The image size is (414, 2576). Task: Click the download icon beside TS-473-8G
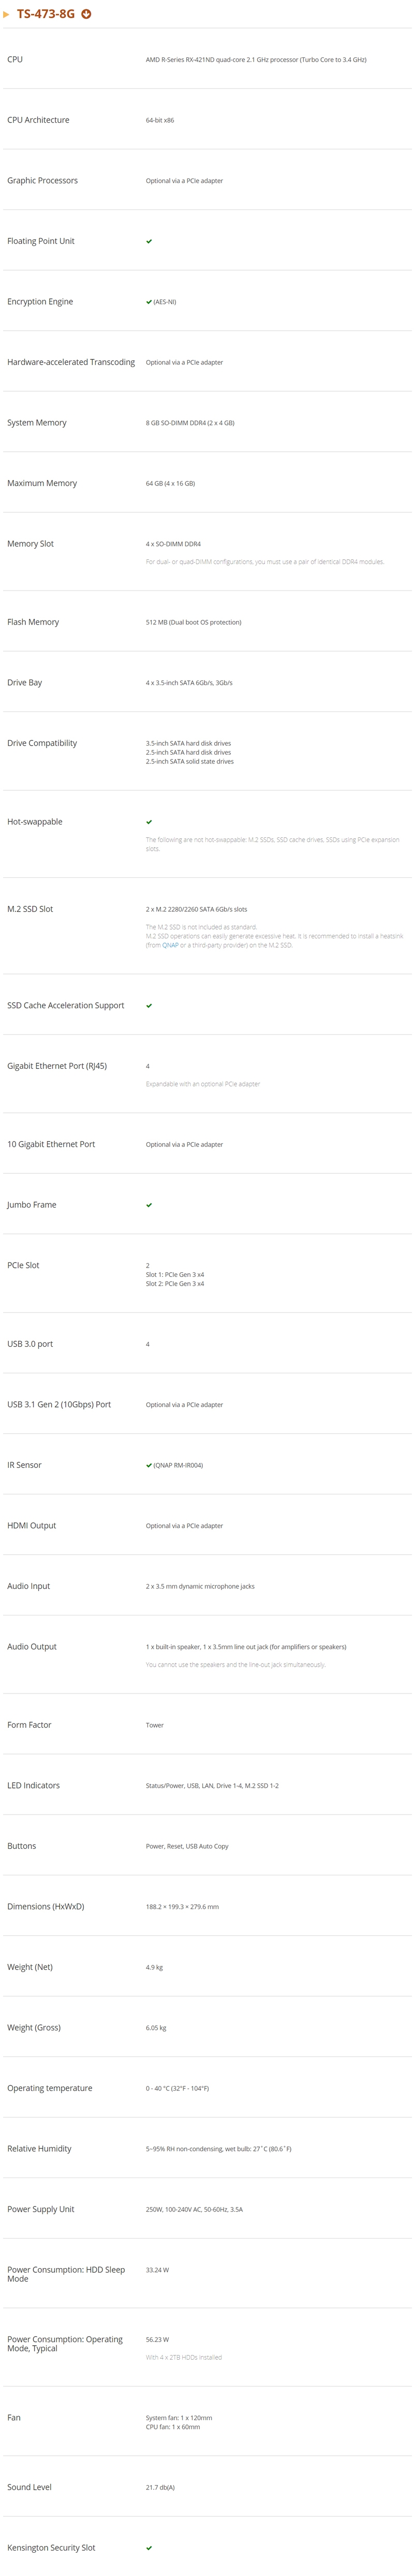86,14
